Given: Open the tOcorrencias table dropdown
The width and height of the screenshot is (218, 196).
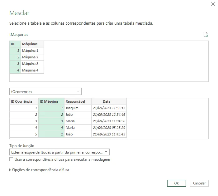Looking at the screenshot, I should 45,91.
